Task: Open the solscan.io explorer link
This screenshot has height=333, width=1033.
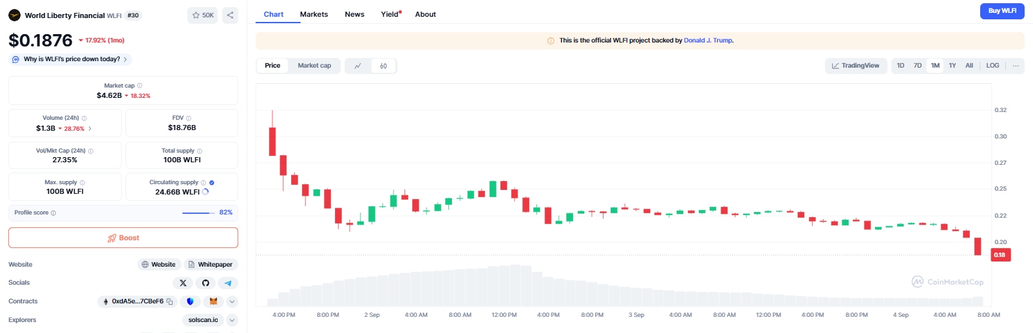Action: (x=203, y=320)
